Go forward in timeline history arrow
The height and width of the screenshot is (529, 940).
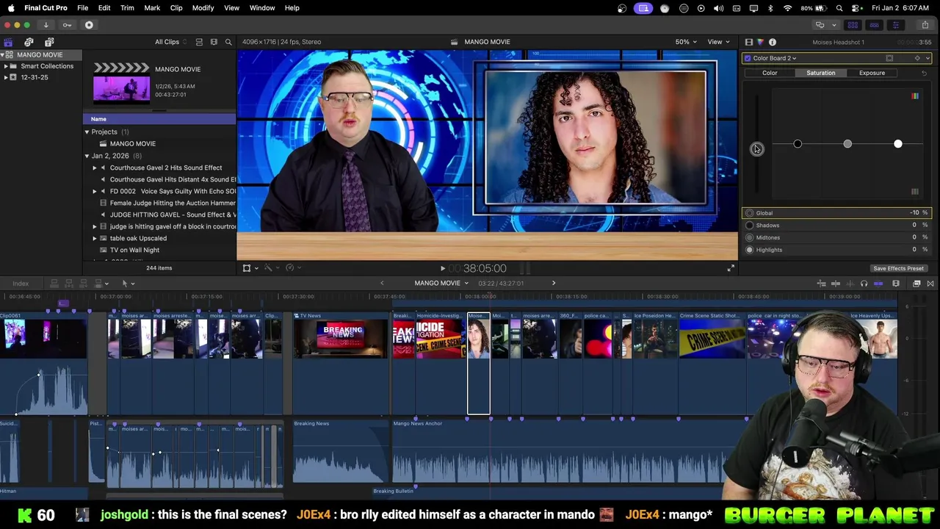pyautogui.click(x=554, y=283)
